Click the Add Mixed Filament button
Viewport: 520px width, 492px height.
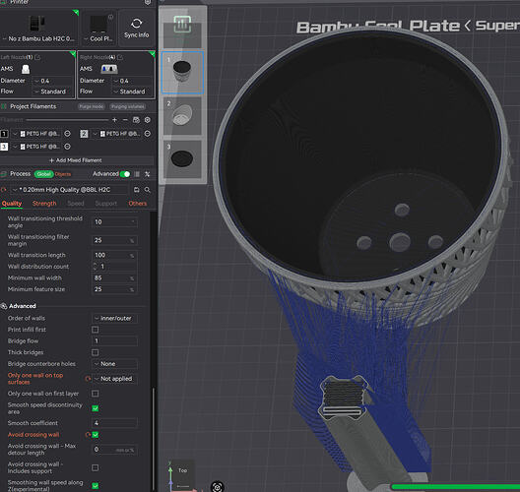[x=76, y=160]
